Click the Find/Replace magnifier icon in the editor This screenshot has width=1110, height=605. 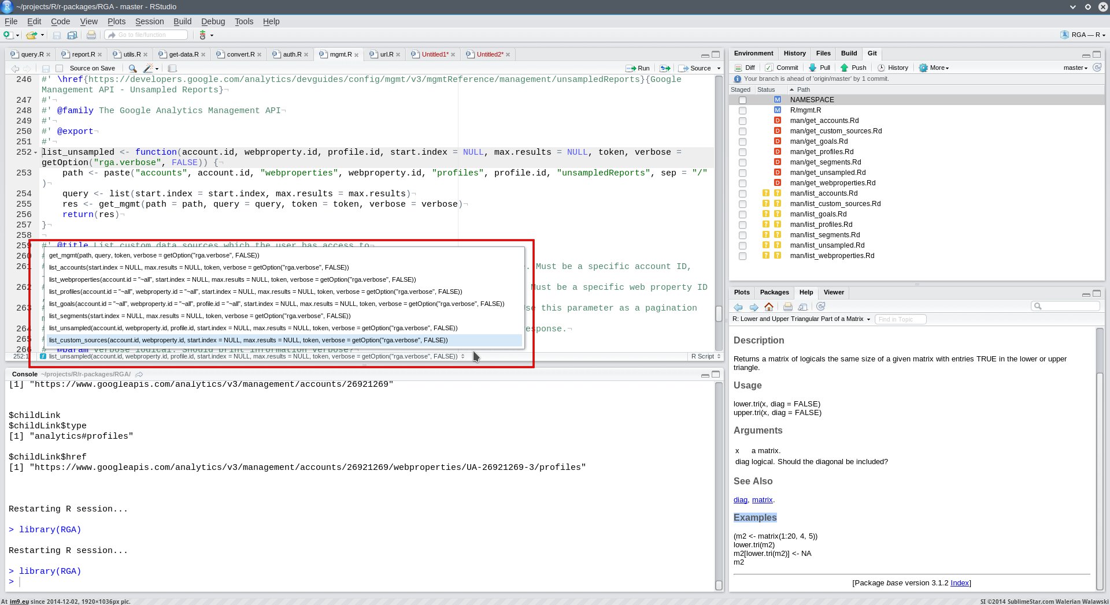[x=132, y=68]
